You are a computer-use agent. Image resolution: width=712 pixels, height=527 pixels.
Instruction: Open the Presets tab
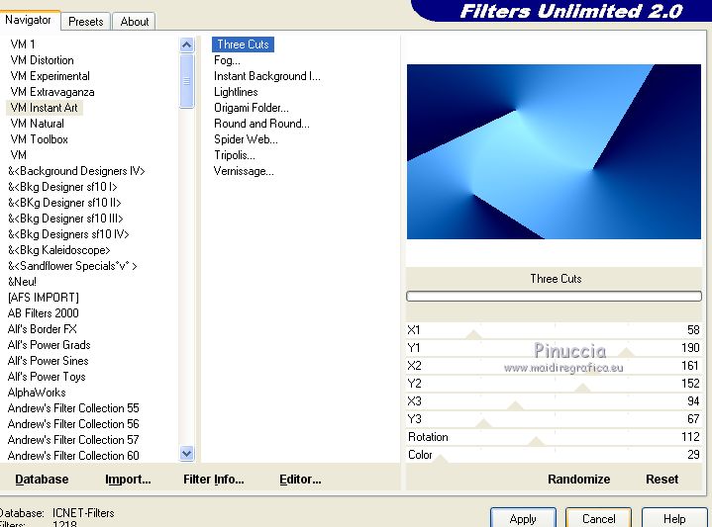[x=85, y=22]
